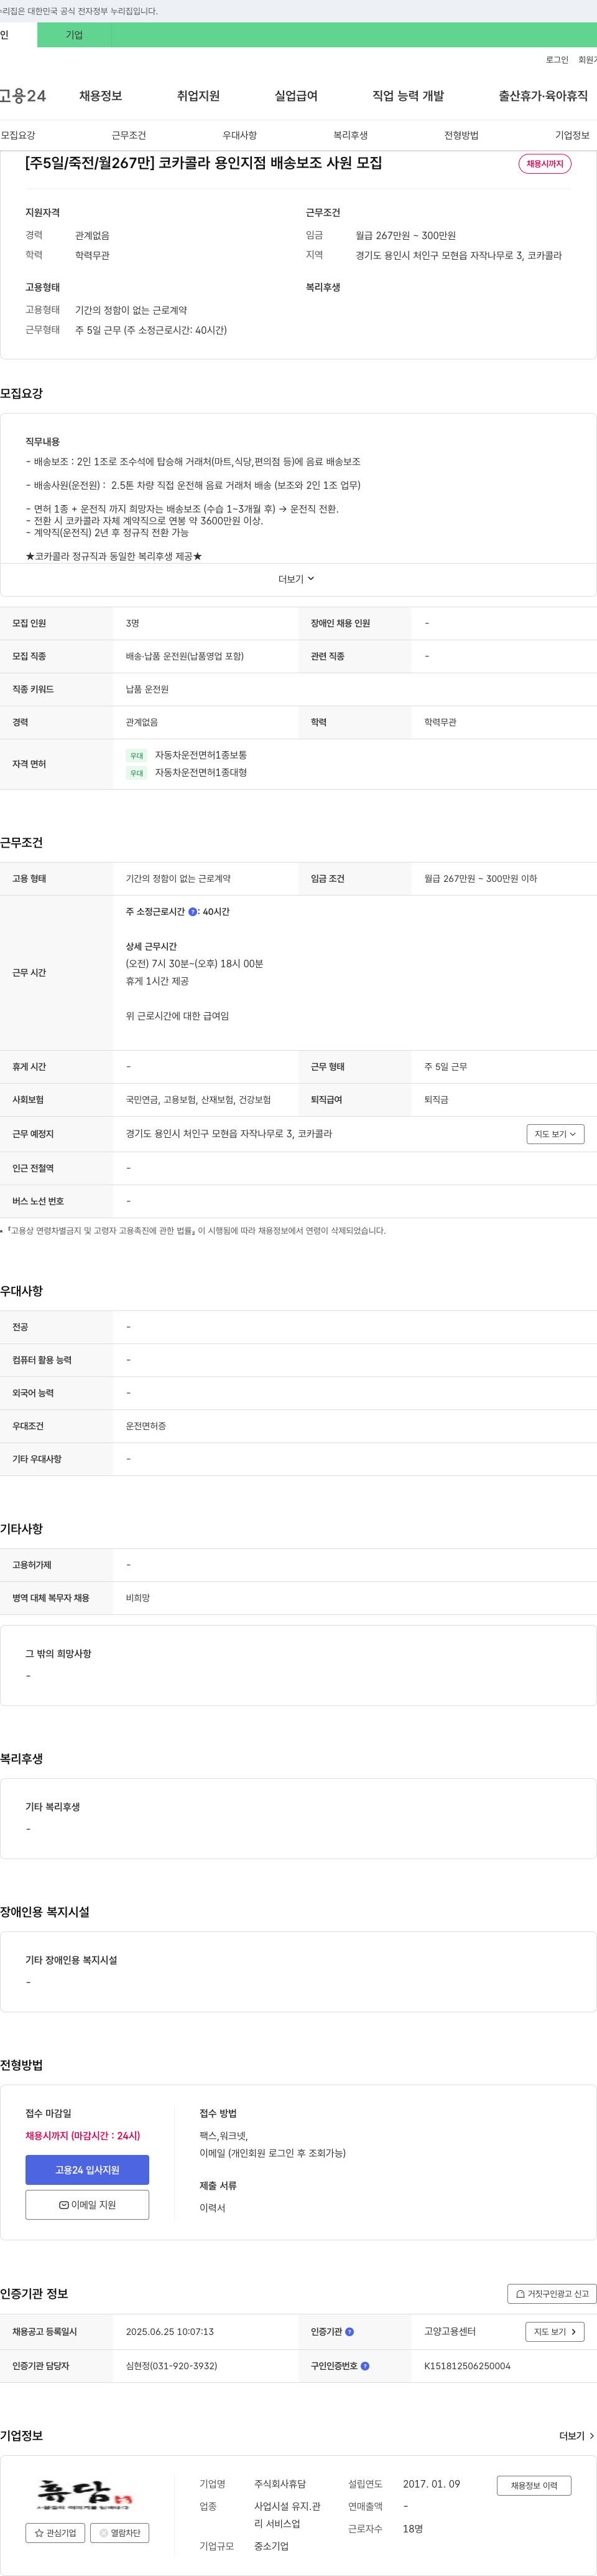Click 설립연도 value 2017. 01. 09
Viewport: 597px width, 2576px height.
pos(432,2484)
